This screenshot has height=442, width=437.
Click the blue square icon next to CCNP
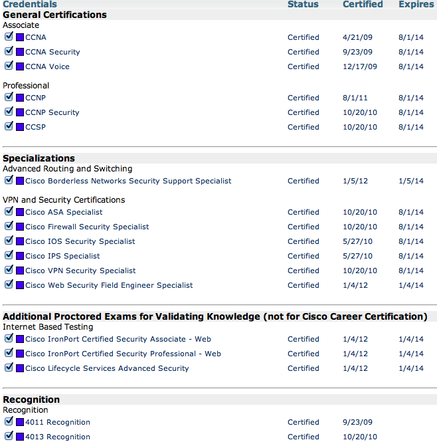[20, 98]
